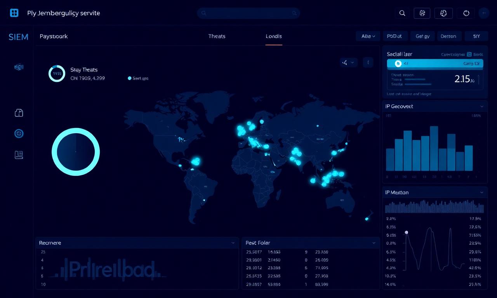Collapse the IP Meatton panel chevron
This screenshot has height=298, width=497.
point(482,192)
